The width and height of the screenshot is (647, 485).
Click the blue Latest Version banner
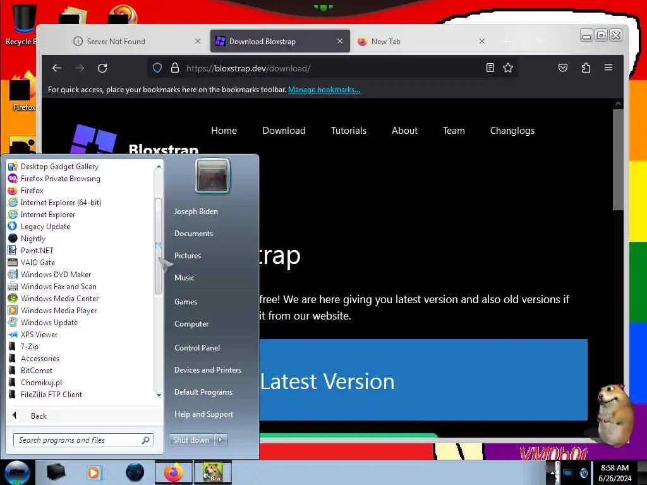tap(423, 380)
